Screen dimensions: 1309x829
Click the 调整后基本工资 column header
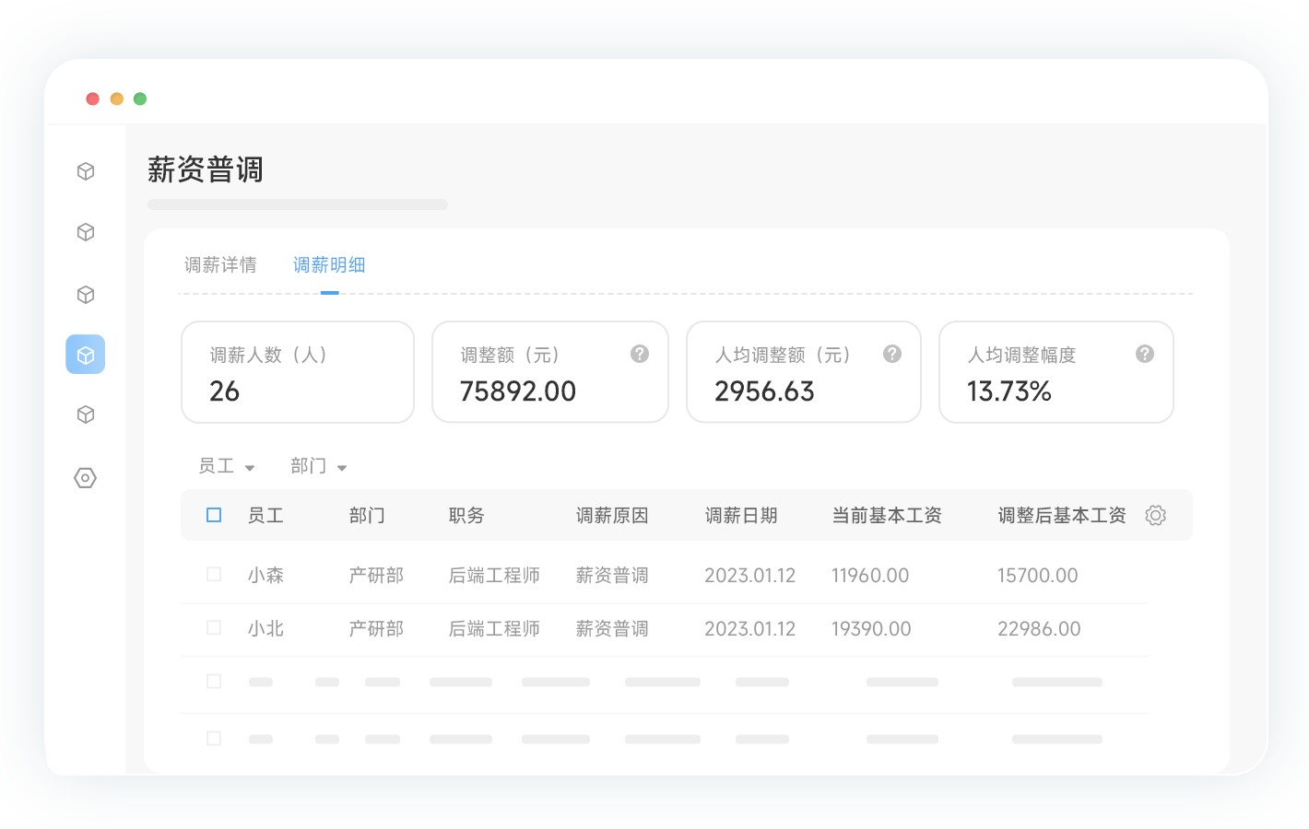(1062, 516)
